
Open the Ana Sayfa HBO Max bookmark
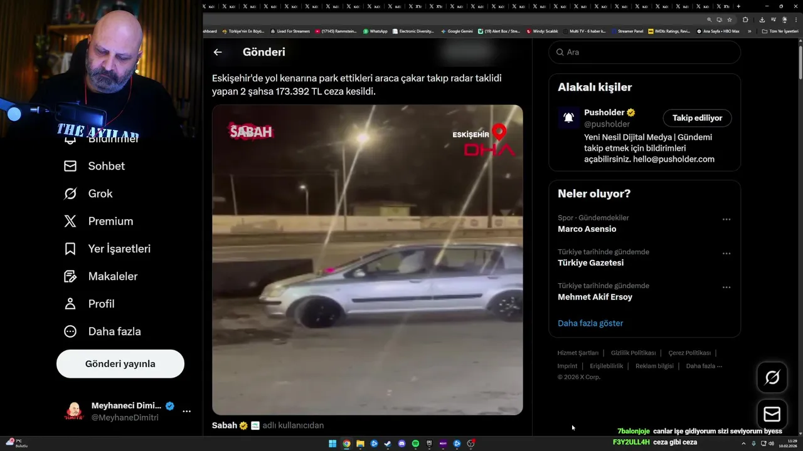click(718, 31)
